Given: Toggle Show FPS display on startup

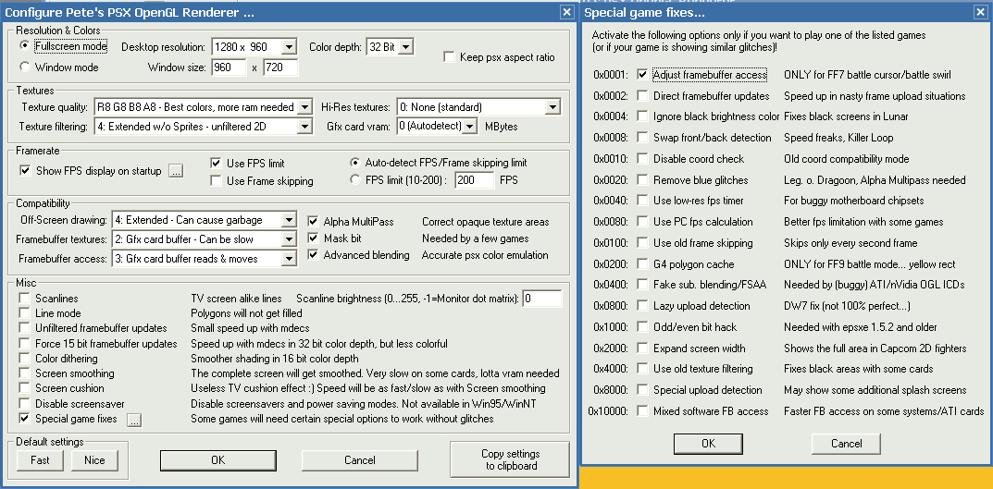Looking at the screenshot, I should (25, 170).
